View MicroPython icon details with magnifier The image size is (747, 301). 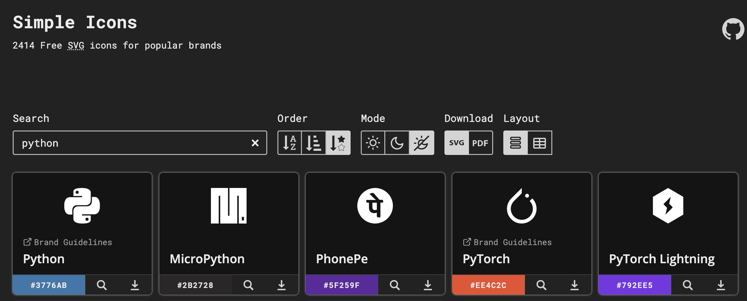[248, 285]
